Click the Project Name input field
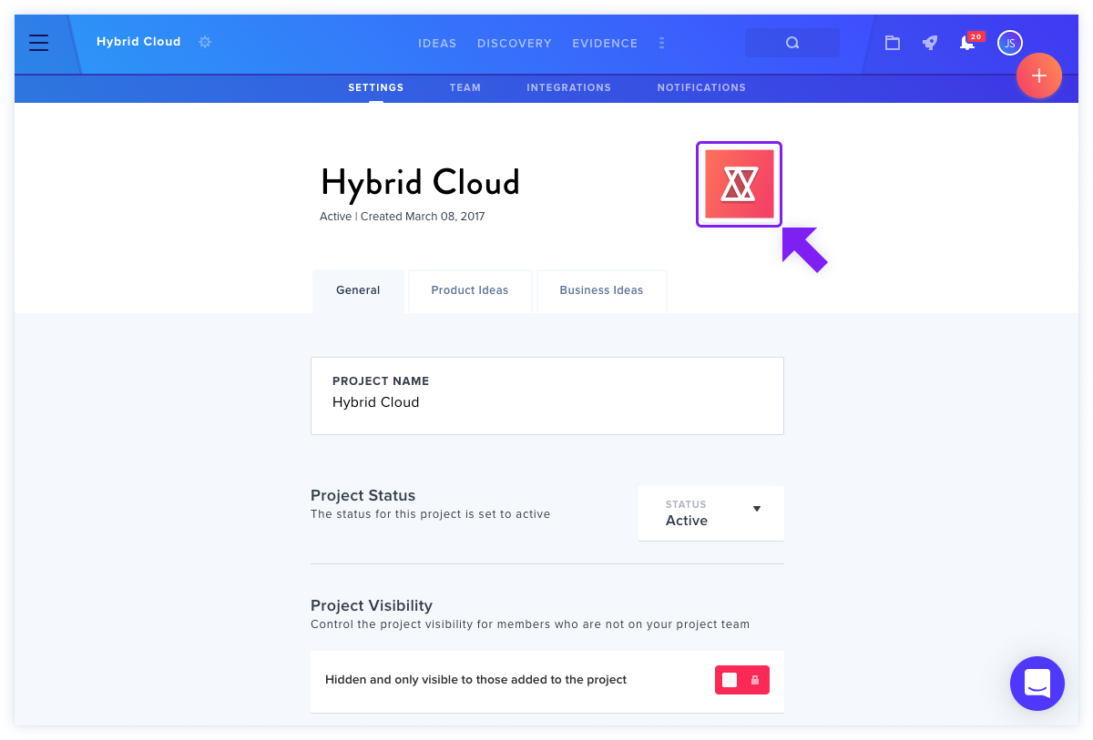 pos(547,396)
